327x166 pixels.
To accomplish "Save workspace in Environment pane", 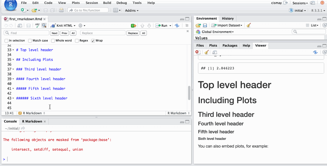I will click(x=205, y=25).
